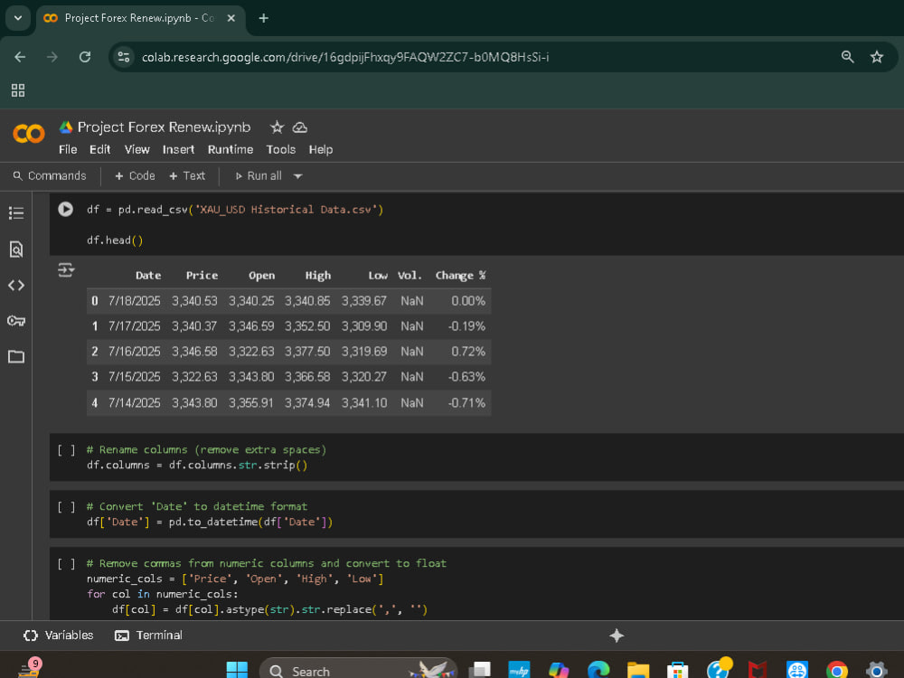Viewport: 904px width, 678px height.
Task: Open Microsoft Store from taskbar
Action: pos(677,670)
